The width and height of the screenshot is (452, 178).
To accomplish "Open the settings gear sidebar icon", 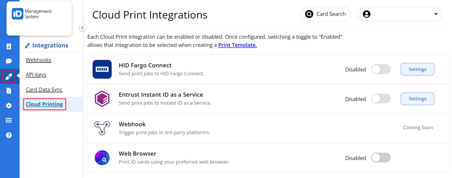I will point(9,106).
